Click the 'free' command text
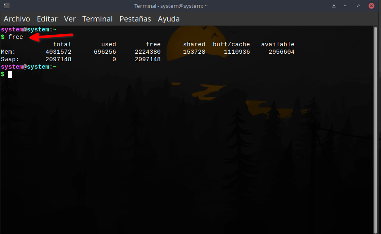381x234 pixels. click(16, 37)
